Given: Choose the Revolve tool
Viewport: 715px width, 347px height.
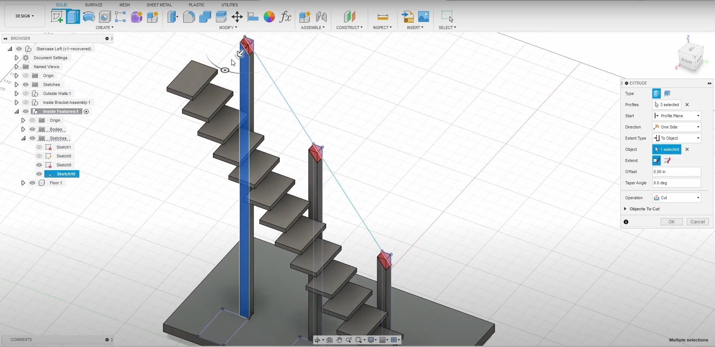Looking at the screenshot, I should click(x=89, y=17).
